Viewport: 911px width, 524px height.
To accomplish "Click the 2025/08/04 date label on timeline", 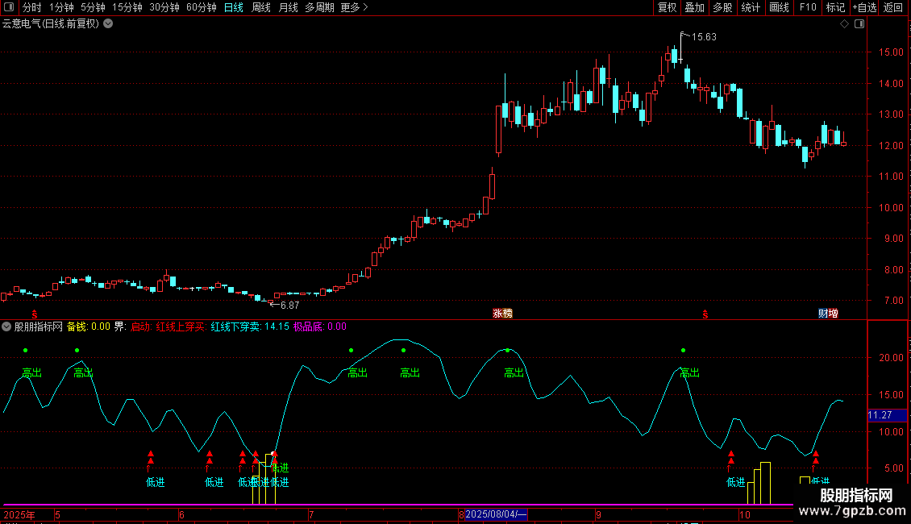I will click(496, 514).
